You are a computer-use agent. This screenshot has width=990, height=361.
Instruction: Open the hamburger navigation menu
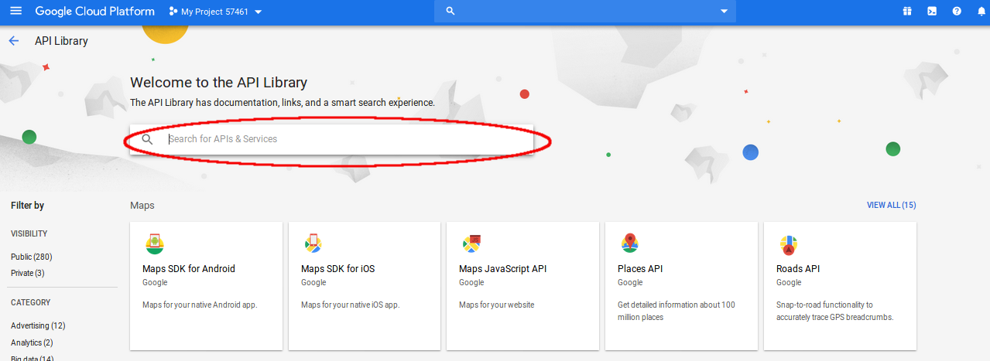(15, 11)
